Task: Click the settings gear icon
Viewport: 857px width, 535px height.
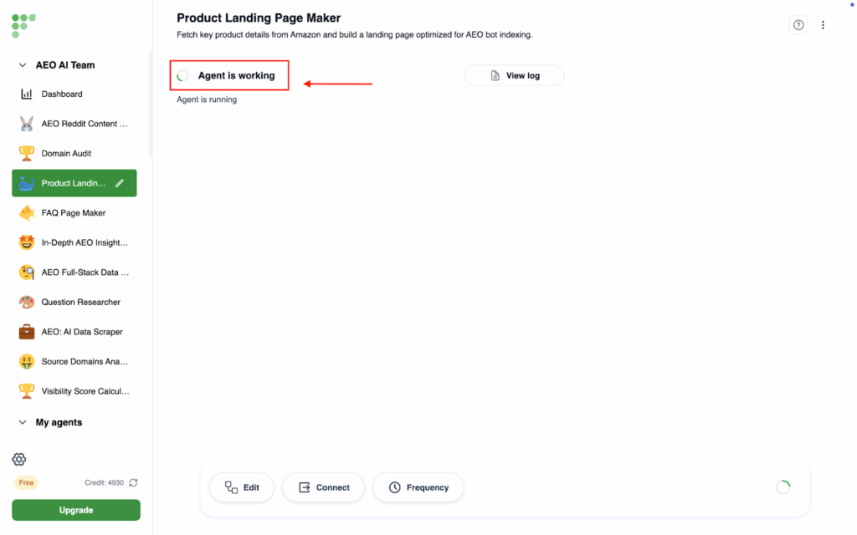Action: click(x=19, y=459)
